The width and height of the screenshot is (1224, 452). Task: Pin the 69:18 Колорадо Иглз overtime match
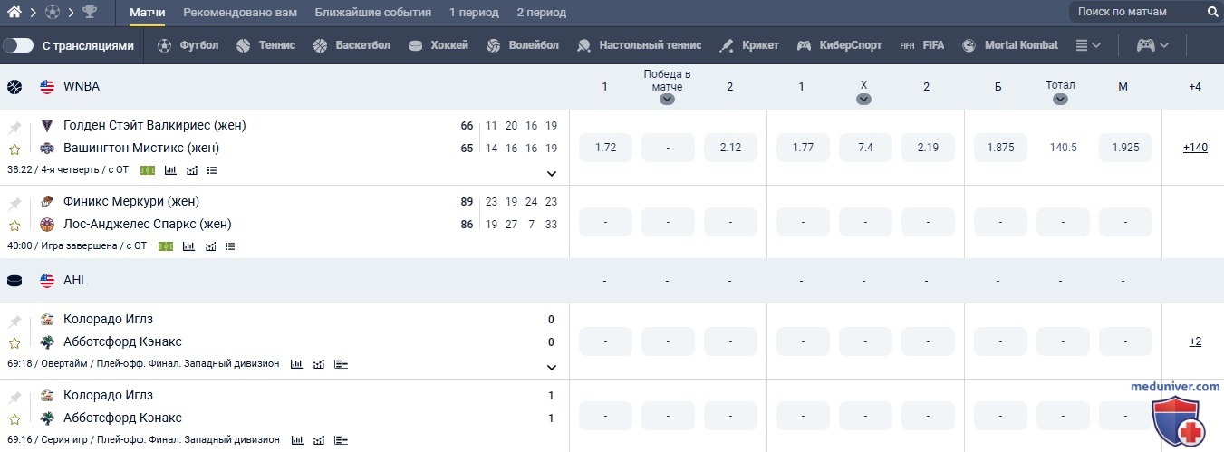14,322
